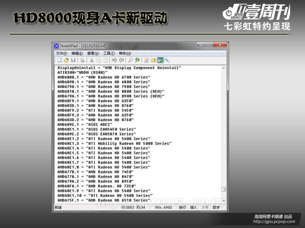
Task: Click the AMD683D.1 Radeon HD 8760 line
Action: tap(95, 106)
